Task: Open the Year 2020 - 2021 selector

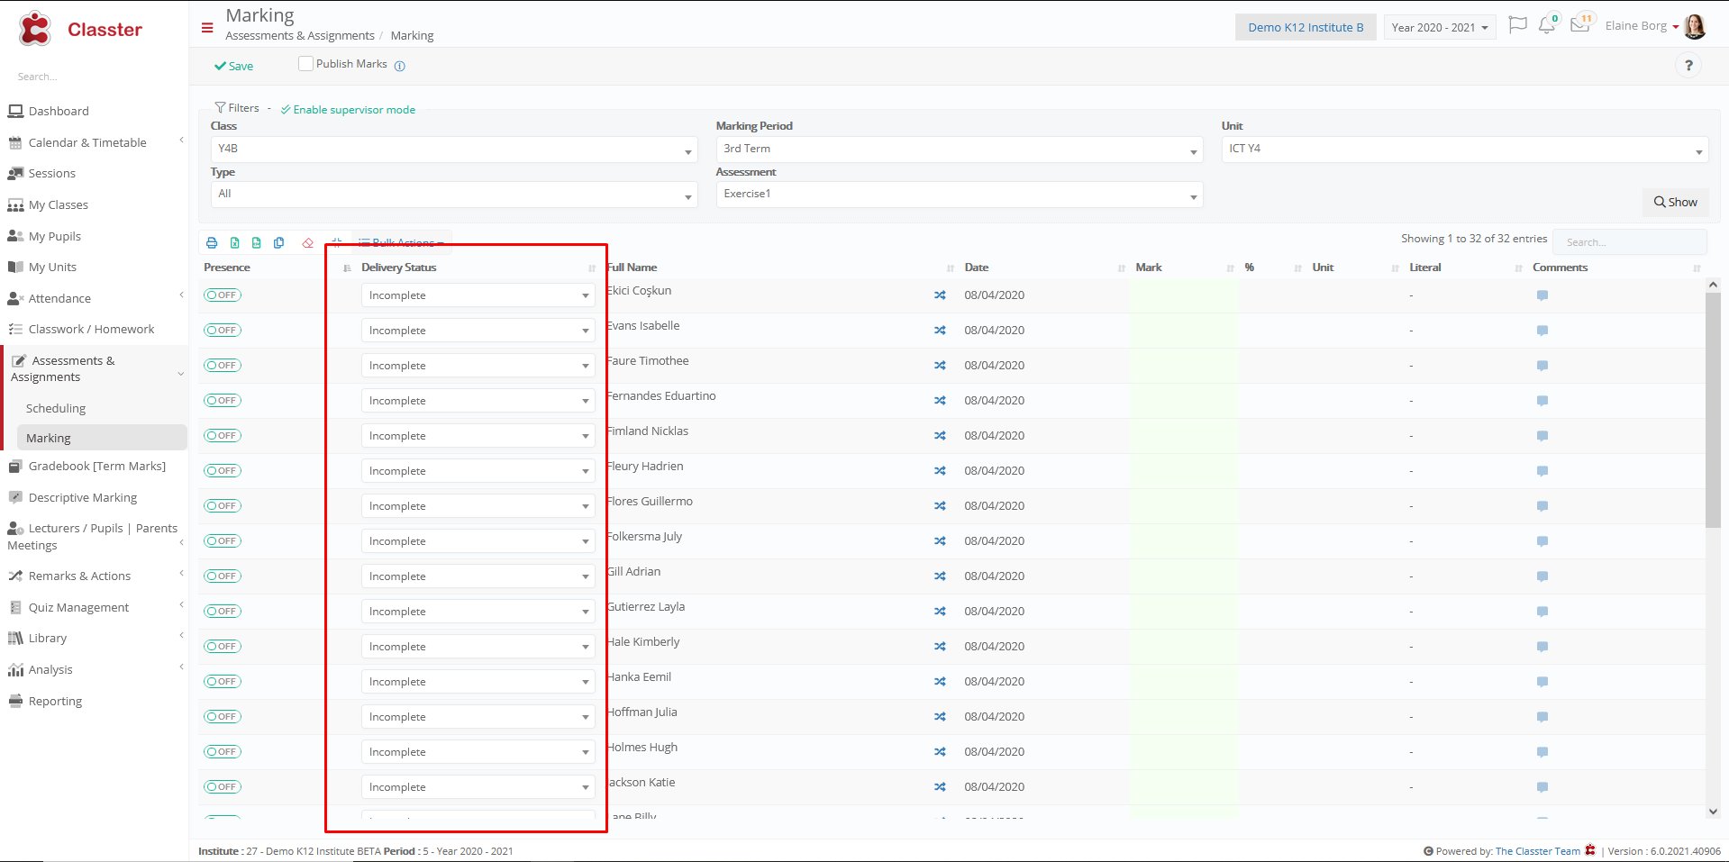Action: pyautogui.click(x=1440, y=27)
